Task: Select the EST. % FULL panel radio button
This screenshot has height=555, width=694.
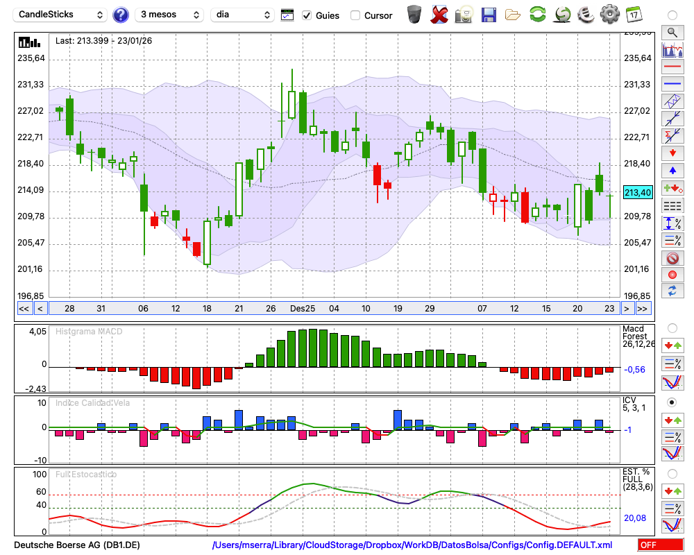Action: (x=672, y=474)
